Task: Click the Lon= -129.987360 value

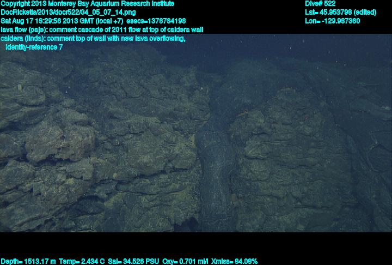Action: [332, 21]
